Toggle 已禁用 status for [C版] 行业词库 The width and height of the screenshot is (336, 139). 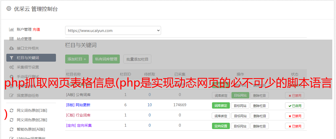pyautogui.click(x=294, y=116)
